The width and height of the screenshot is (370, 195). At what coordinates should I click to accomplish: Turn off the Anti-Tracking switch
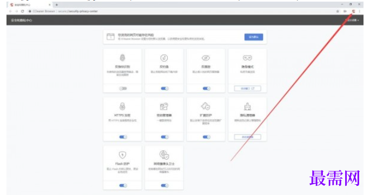(x=206, y=89)
